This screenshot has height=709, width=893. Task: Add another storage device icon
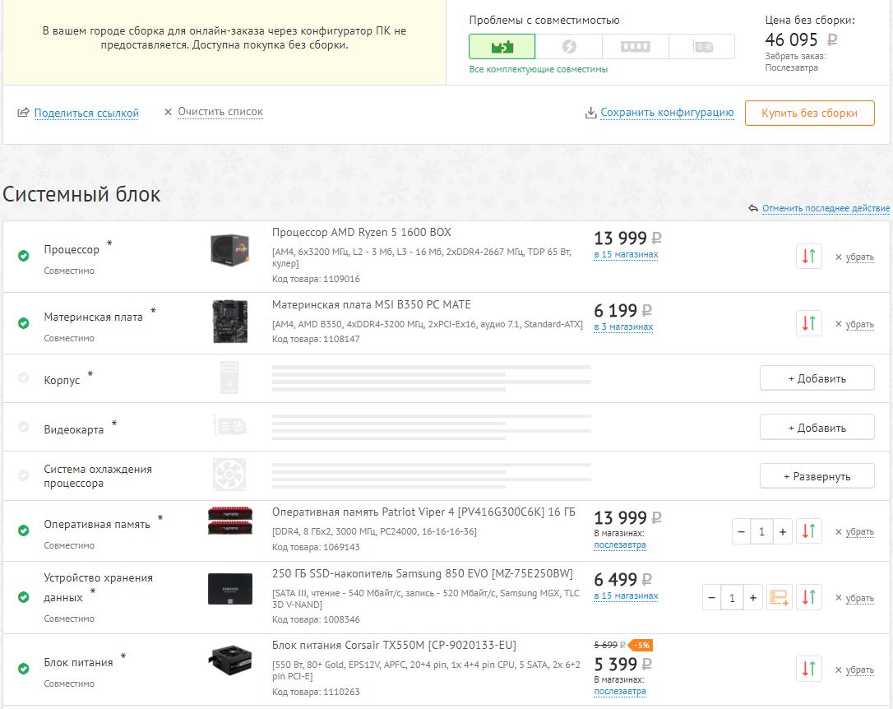pyautogui.click(x=779, y=597)
